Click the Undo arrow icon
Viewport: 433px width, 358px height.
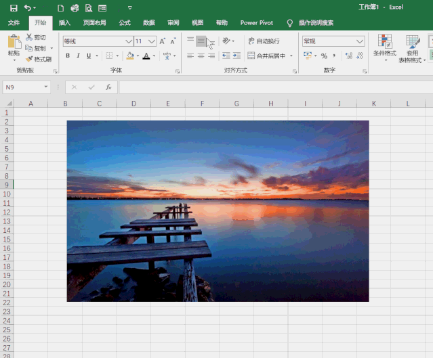28,8
